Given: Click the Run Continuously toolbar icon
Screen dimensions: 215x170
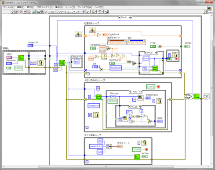Looking at the screenshot, I should [16, 11].
